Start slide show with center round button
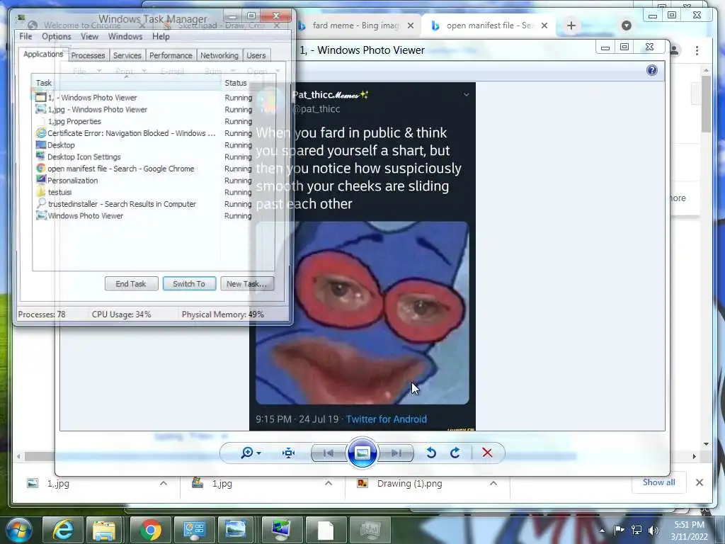This screenshot has height=544, width=725. click(362, 453)
